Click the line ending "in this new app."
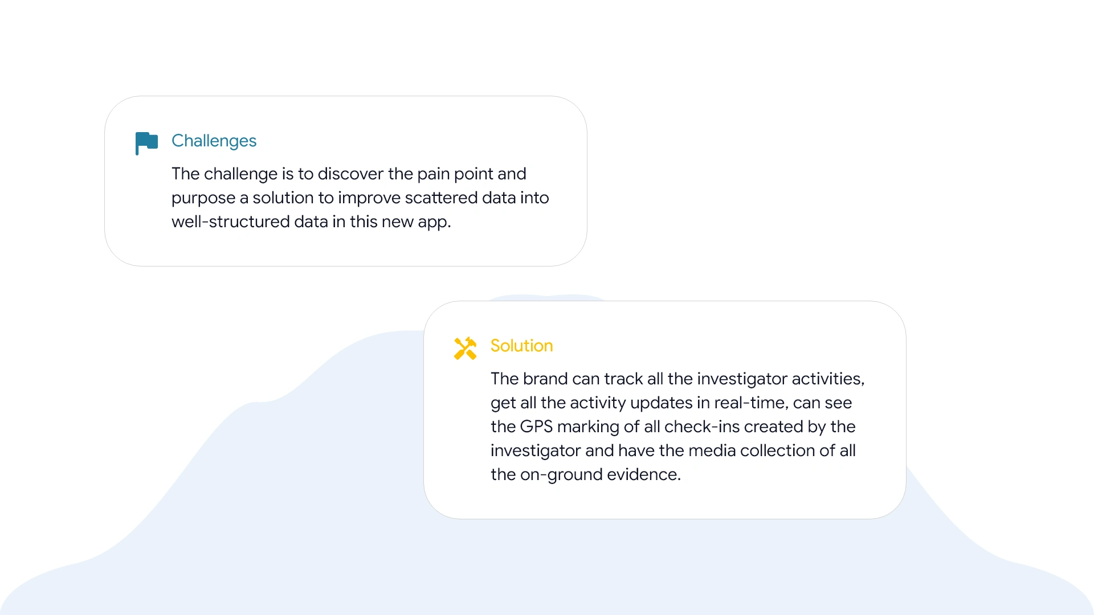The image size is (1094, 615). coord(311,222)
